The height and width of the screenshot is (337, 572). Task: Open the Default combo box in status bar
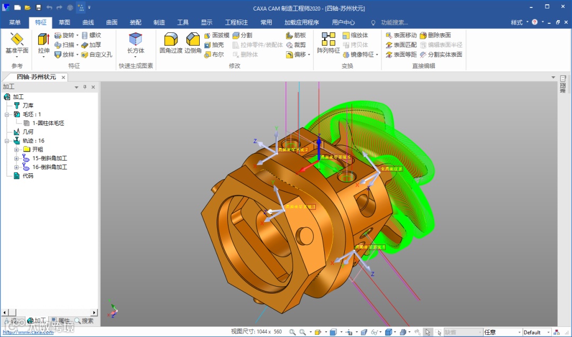pyautogui.click(x=537, y=332)
